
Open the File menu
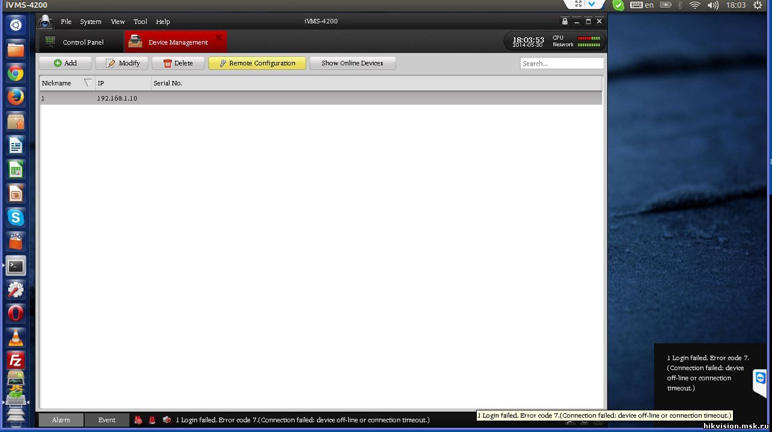(66, 22)
